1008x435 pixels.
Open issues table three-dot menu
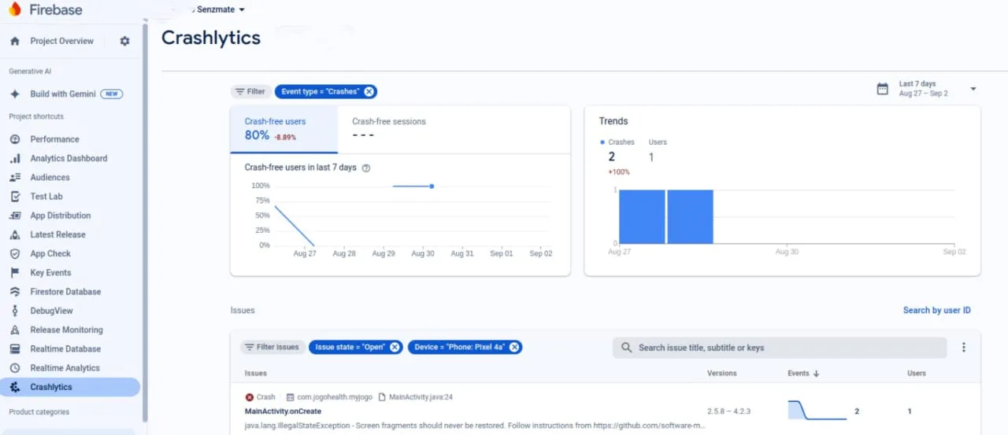click(963, 347)
